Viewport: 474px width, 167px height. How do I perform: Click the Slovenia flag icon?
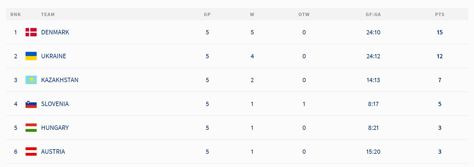[31, 104]
